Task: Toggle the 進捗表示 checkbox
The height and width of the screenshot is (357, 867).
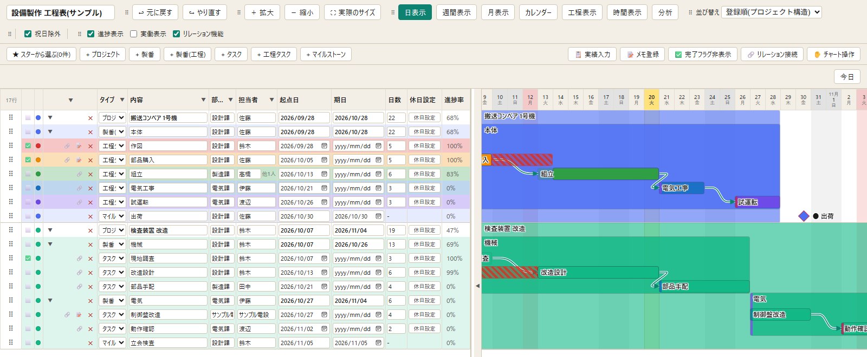Action: pos(90,34)
